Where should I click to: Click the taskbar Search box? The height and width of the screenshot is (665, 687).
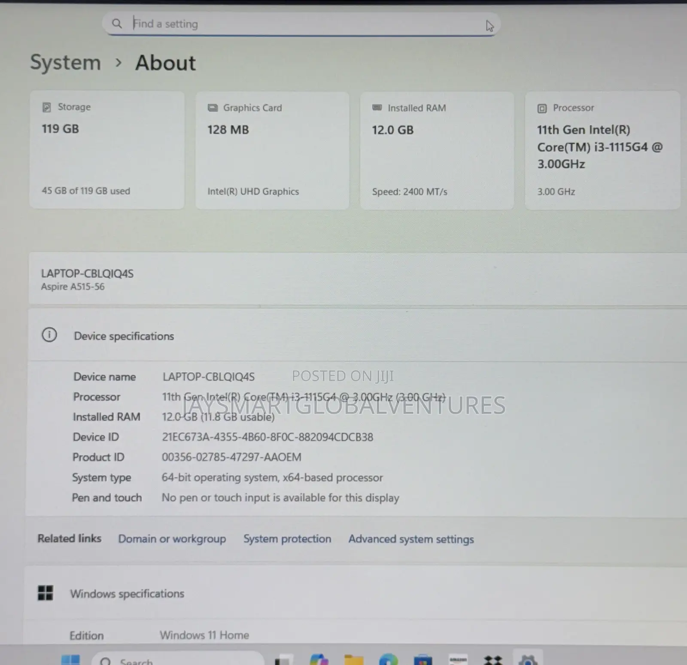tap(178, 659)
